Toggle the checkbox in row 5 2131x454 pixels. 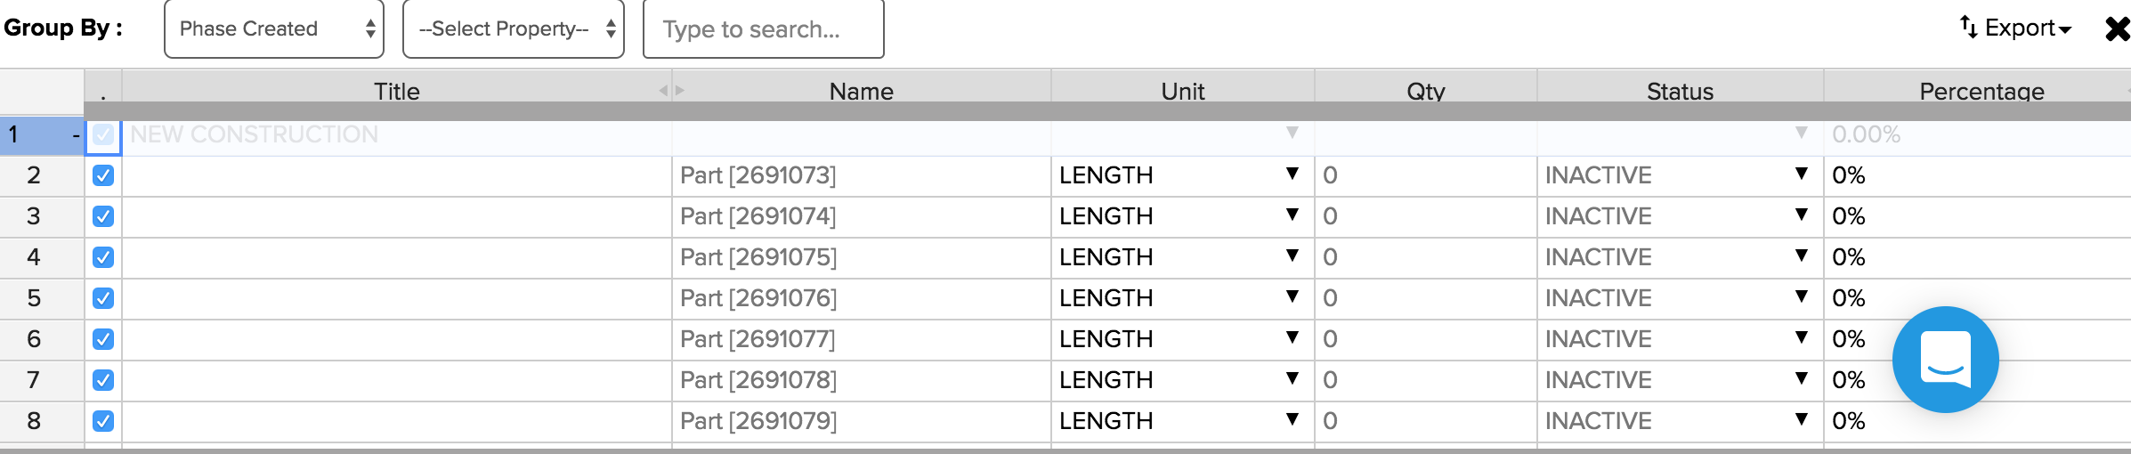click(x=103, y=298)
